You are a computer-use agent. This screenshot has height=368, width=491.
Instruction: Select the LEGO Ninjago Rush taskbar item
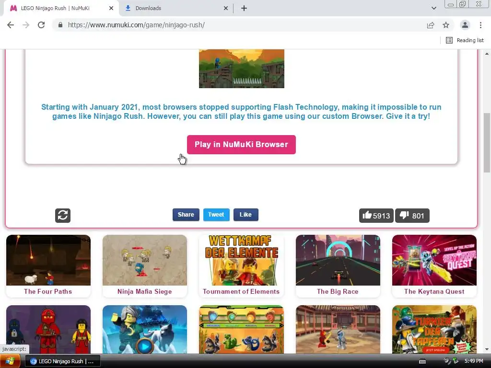pos(63,361)
